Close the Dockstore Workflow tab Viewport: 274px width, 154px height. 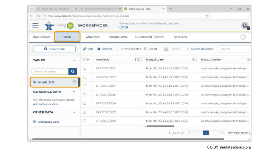[120, 9]
